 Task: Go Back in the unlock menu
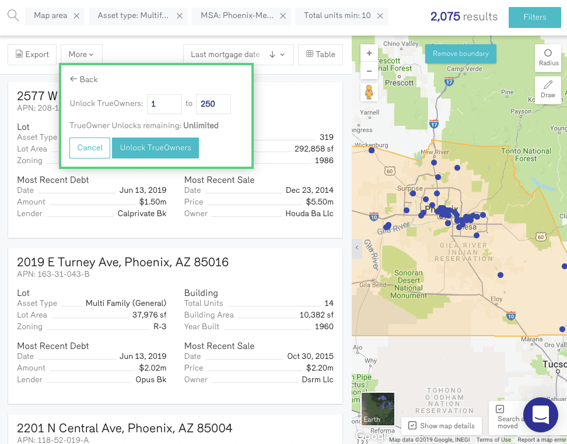coord(83,79)
